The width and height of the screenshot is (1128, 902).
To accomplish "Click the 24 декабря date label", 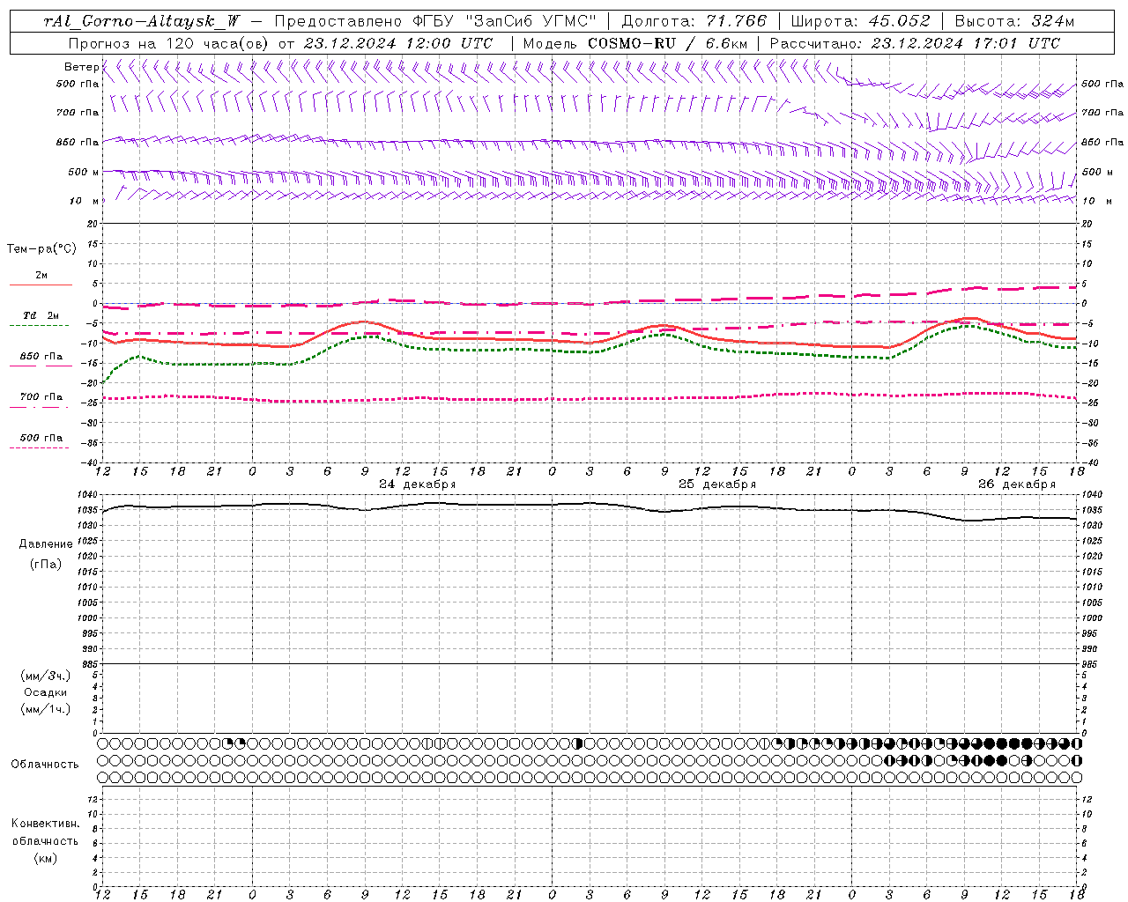I will click(418, 484).
